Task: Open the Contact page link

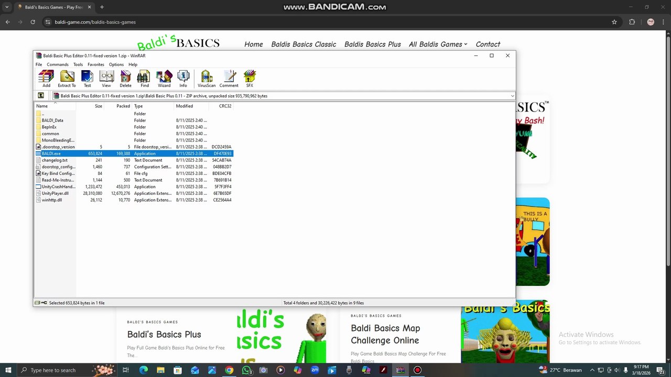Action: pos(488,45)
